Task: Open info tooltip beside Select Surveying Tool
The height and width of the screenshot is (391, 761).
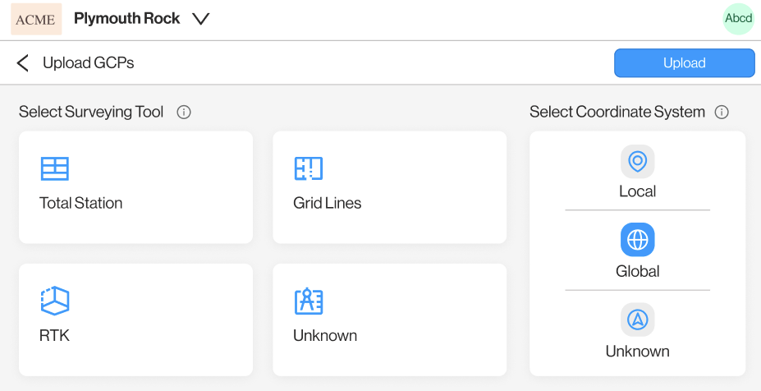Action: (184, 113)
